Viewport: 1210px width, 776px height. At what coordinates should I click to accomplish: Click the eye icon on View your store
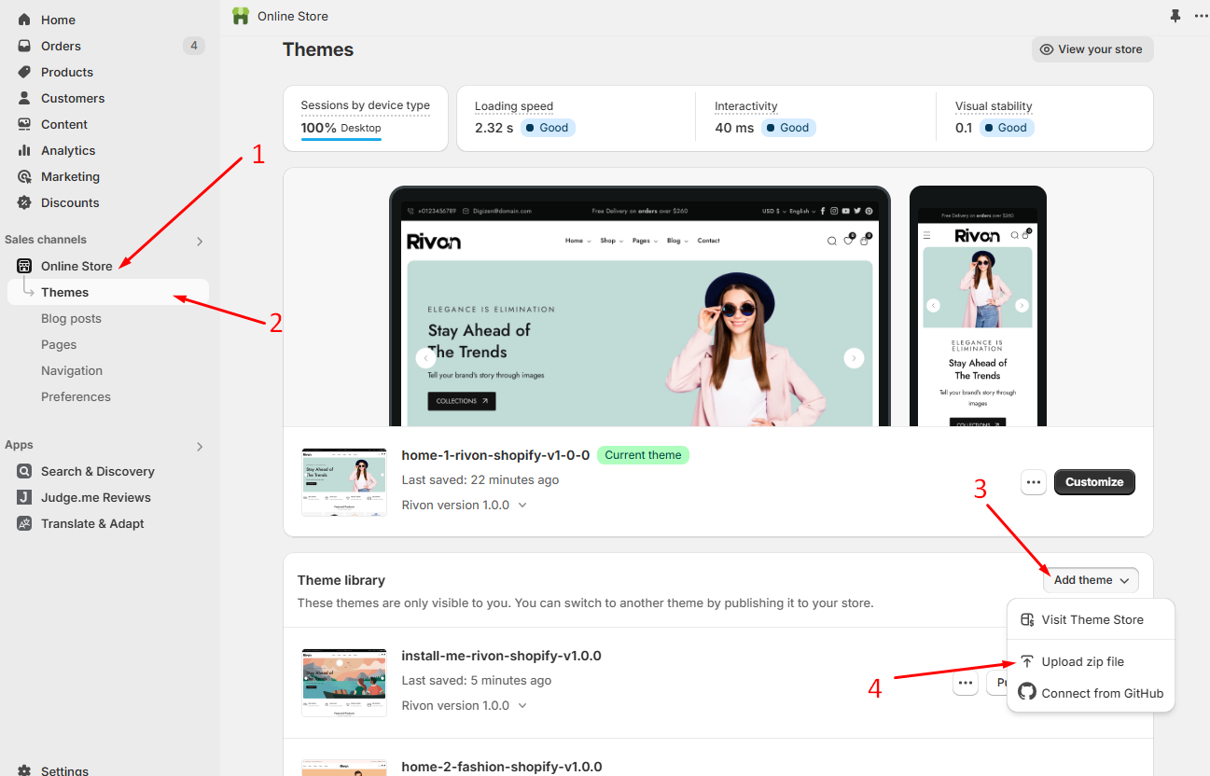click(1047, 49)
